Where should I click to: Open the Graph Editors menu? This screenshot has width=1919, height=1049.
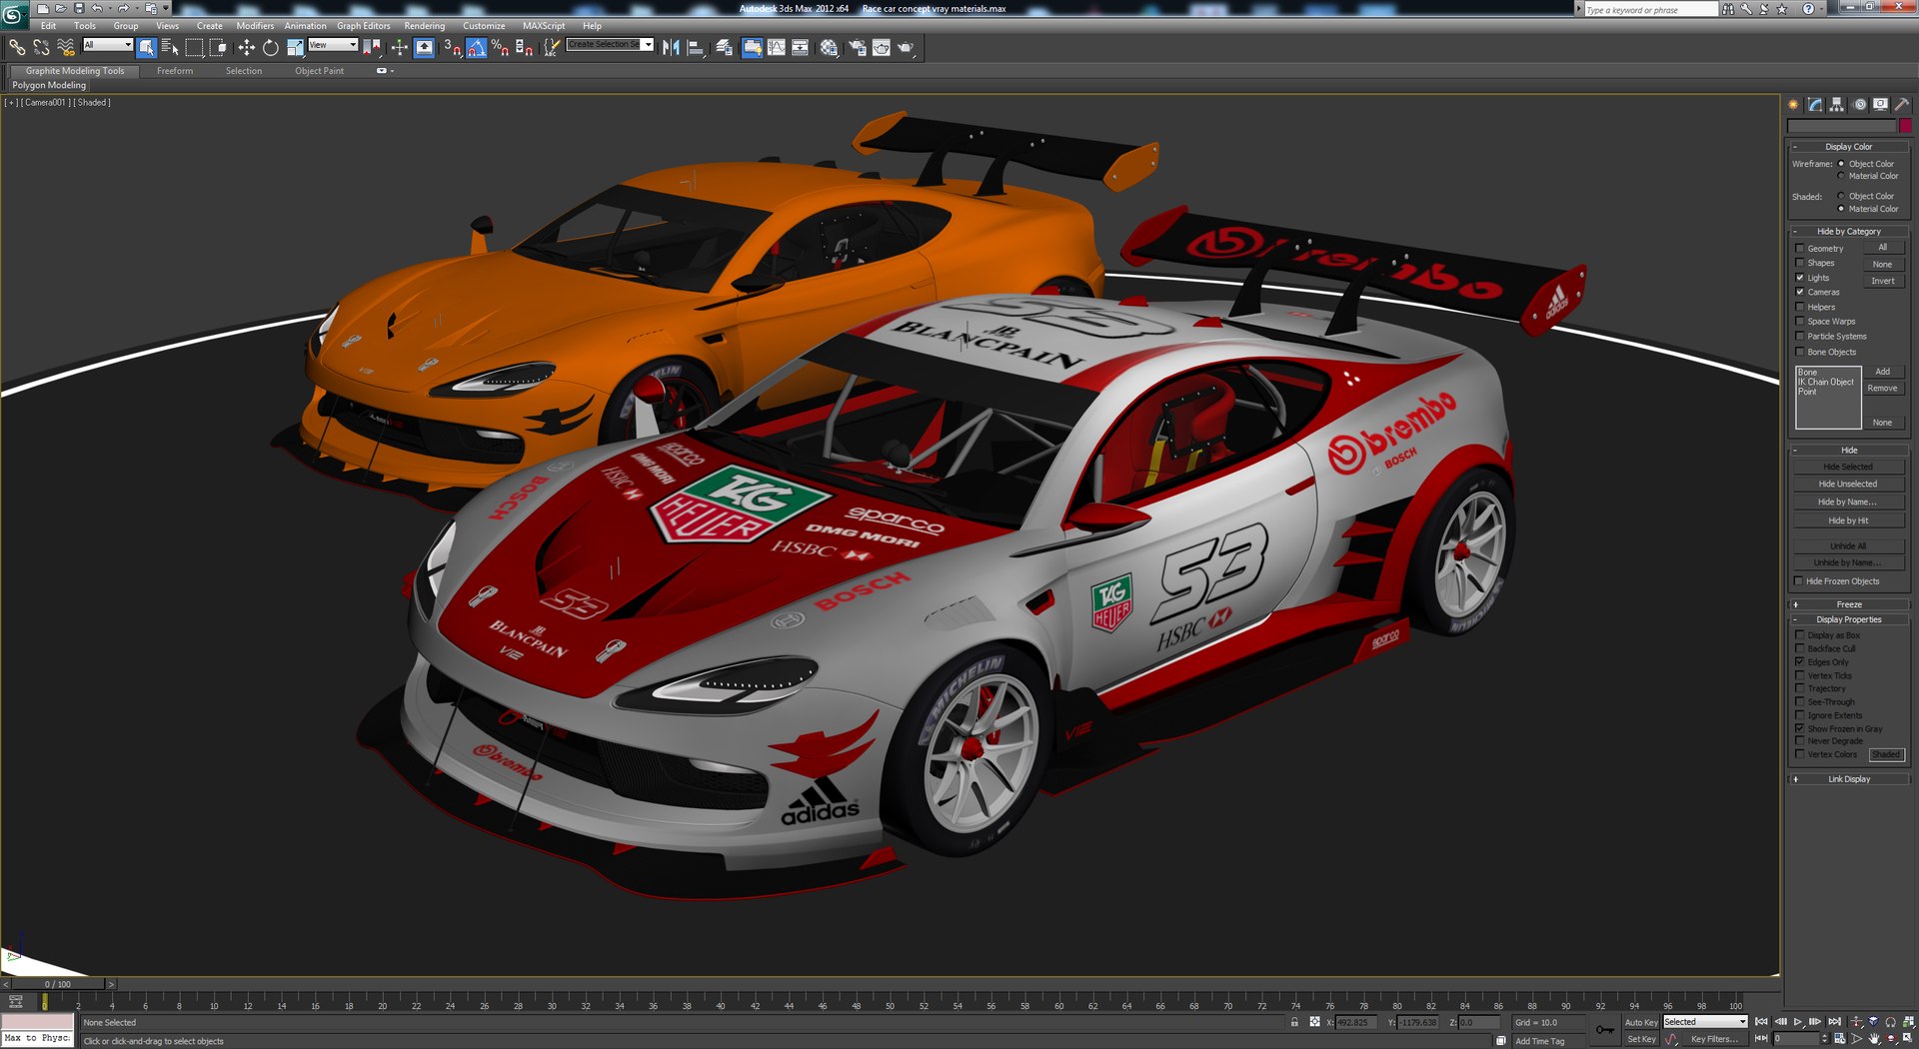[x=364, y=26]
